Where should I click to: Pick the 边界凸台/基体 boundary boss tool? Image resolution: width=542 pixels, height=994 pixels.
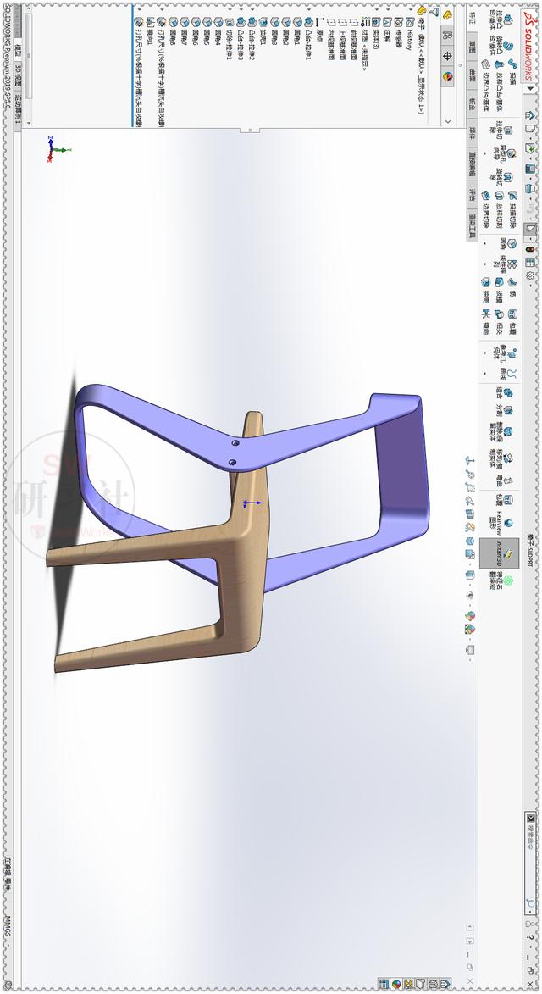coord(485,85)
